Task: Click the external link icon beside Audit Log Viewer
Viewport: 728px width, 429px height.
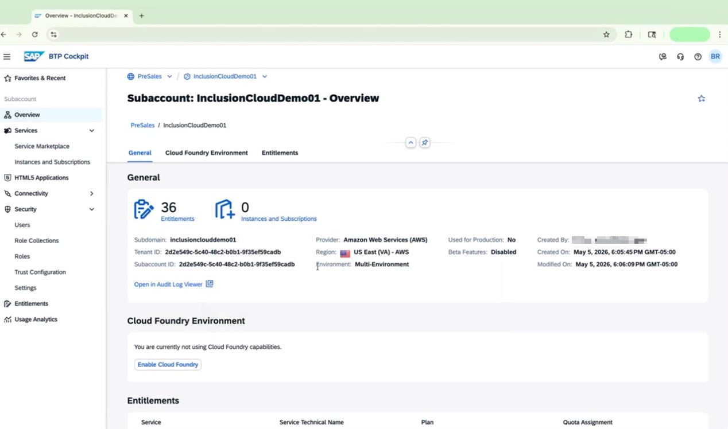Action: 210,284
